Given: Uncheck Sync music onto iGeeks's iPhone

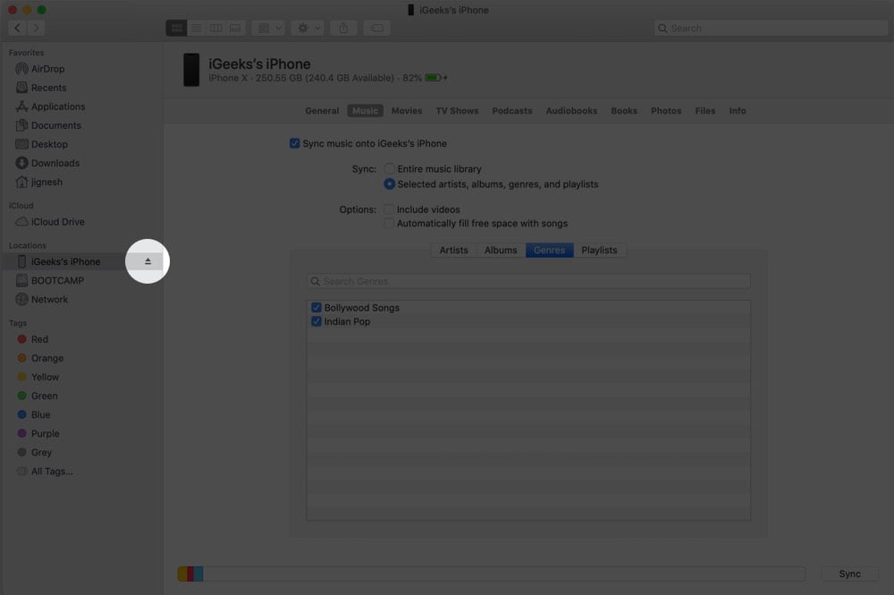Looking at the screenshot, I should click(294, 143).
